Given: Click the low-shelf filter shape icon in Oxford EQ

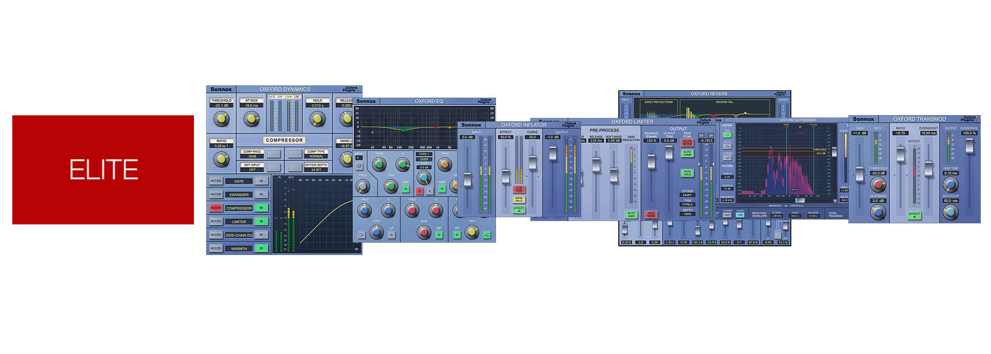Looking at the screenshot, I should (x=362, y=235).
